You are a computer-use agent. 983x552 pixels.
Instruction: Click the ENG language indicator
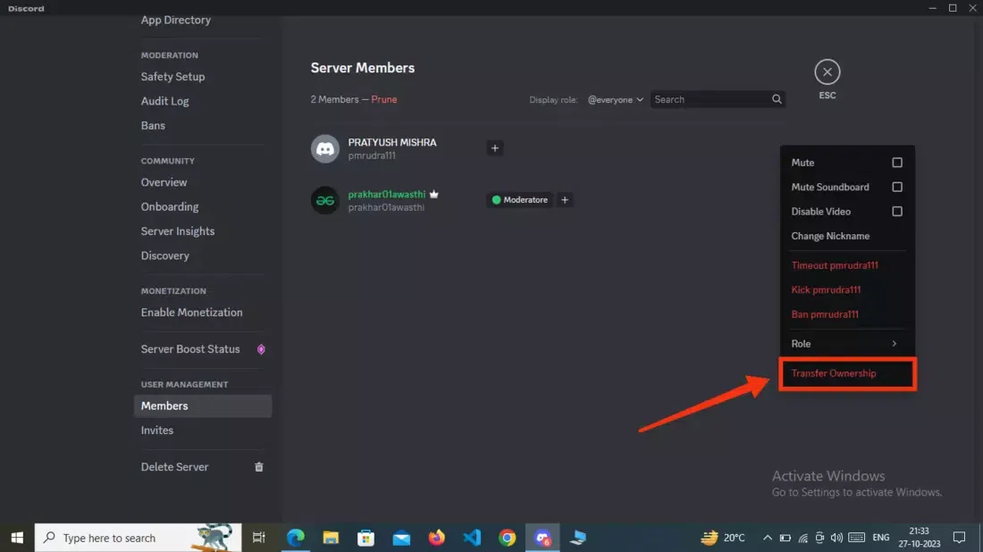[881, 538]
